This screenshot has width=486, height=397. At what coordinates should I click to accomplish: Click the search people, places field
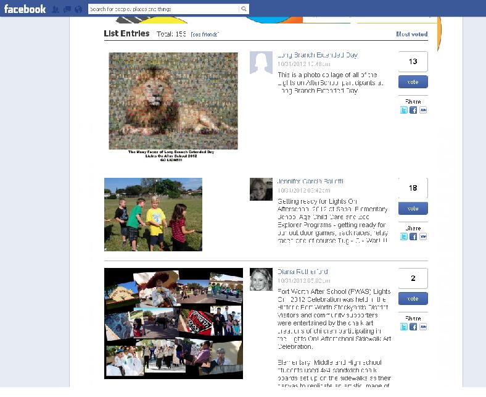pos(164,9)
